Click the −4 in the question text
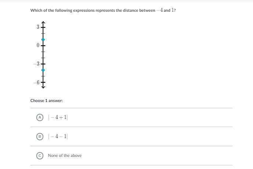 (x=160, y=10)
